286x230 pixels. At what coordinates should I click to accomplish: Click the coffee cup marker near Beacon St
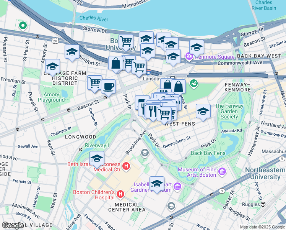tap(108, 87)
